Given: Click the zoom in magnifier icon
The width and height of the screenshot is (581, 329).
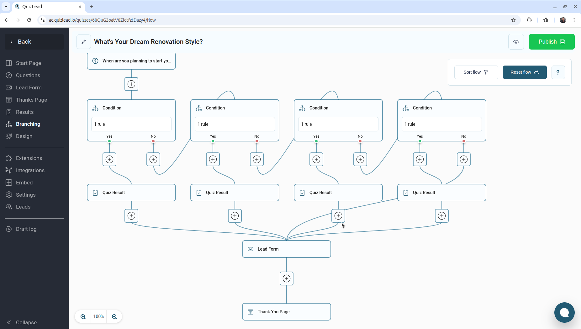Looking at the screenshot, I should (83, 316).
